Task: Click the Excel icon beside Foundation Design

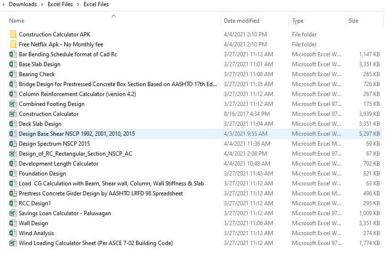Action: 13,174
